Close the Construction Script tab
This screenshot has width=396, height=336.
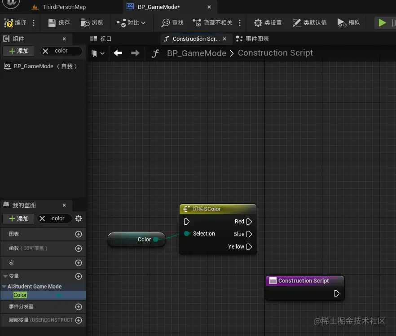click(x=224, y=39)
